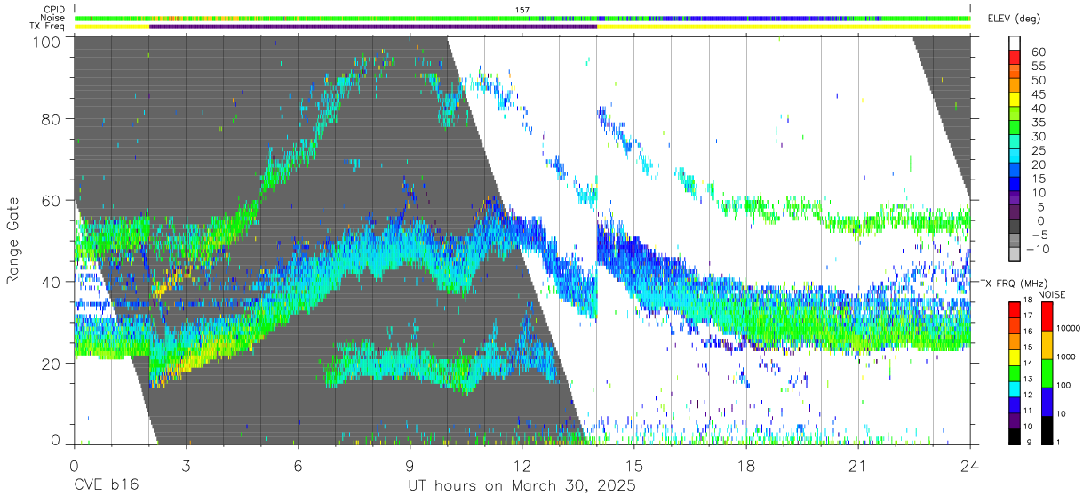Select the green NOISE swatch between 100 and 1000

1046,372
